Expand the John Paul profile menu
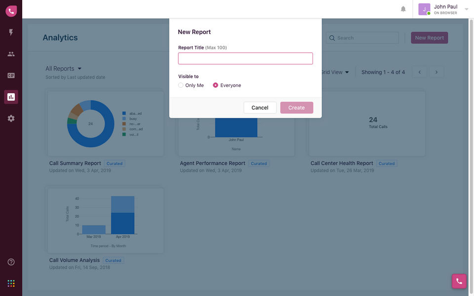This screenshot has width=474, height=296. click(x=467, y=9)
